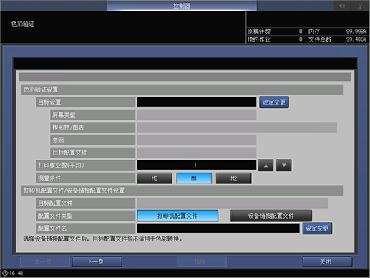
Task: Click the 预约作业 counter text
Action: (x=259, y=39)
